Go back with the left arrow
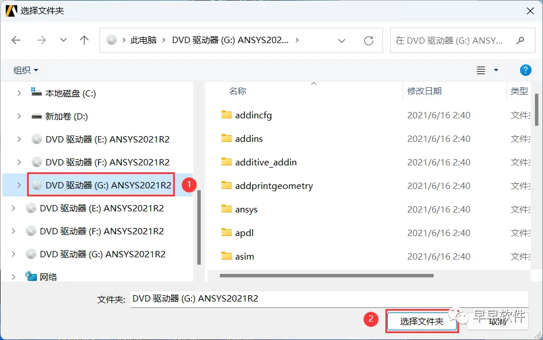The image size is (543, 340). [16, 40]
